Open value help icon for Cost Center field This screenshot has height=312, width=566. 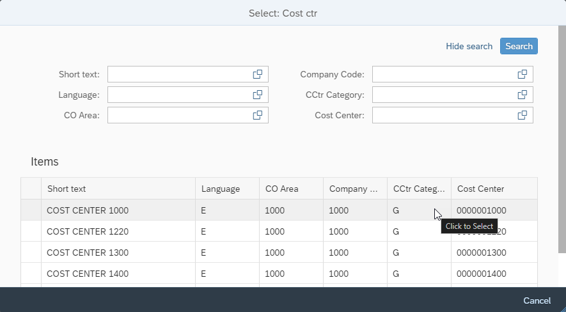pyautogui.click(x=523, y=115)
